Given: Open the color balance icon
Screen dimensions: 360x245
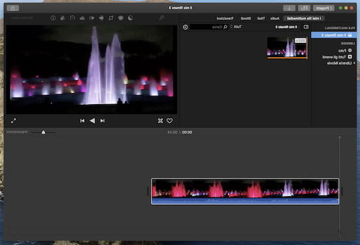Looking at the screenshot, I should click(x=130, y=18).
